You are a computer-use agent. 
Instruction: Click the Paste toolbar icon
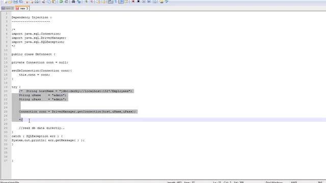coord(54,2)
